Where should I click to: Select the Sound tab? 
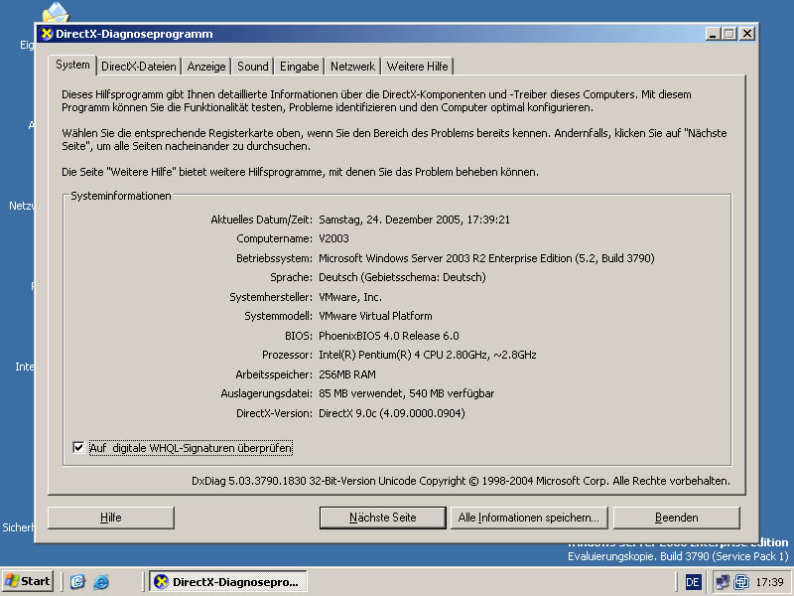252,67
